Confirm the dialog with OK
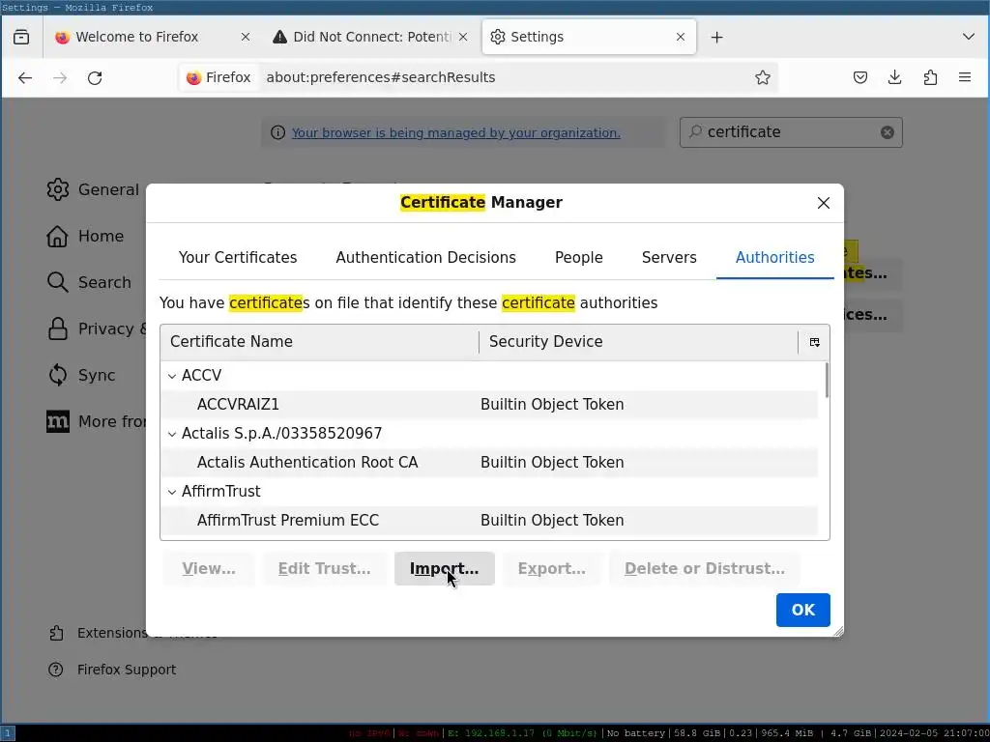 tap(802, 611)
